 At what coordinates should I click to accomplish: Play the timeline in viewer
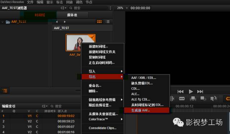click(191, 92)
